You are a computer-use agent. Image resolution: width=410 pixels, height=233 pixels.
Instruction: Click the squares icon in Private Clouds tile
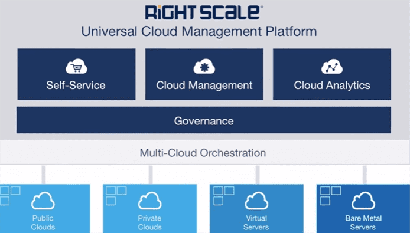116,196
